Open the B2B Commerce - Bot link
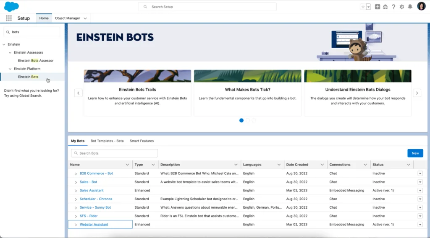Screen dimensions: 430x238 click(96, 173)
